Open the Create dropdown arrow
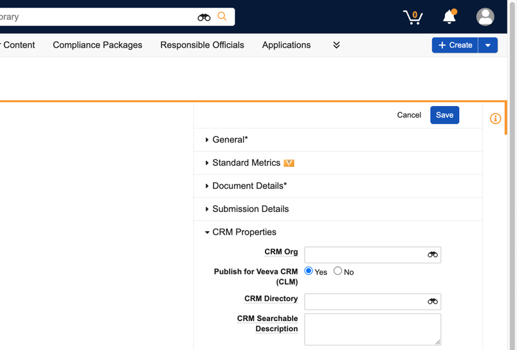Viewport: 517px width, 350px height. click(x=488, y=45)
